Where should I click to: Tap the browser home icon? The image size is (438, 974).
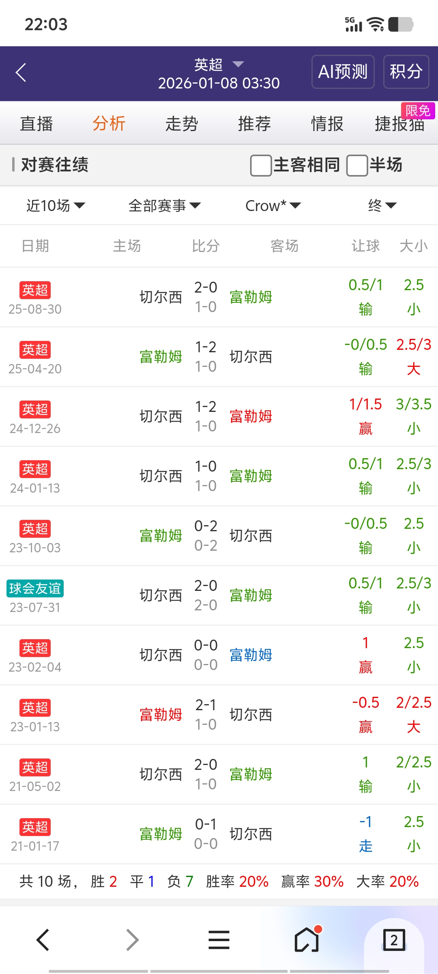(307, 940)
